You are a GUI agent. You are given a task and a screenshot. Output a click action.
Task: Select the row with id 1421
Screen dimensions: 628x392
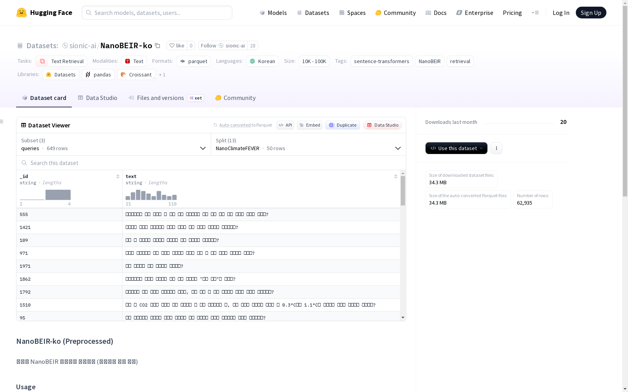coord(208,227)
